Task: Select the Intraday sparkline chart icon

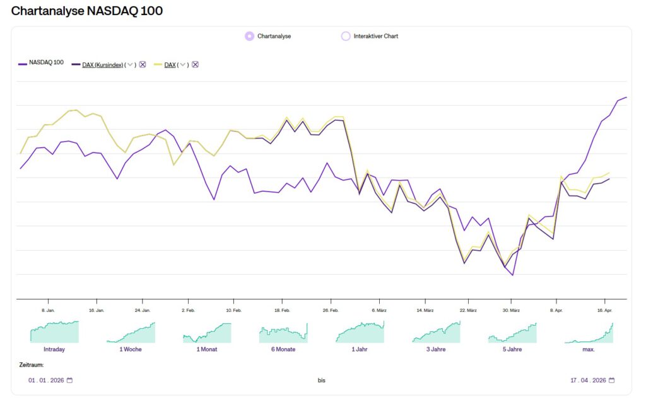Action: pyautogui.click(x=54, y=331)
